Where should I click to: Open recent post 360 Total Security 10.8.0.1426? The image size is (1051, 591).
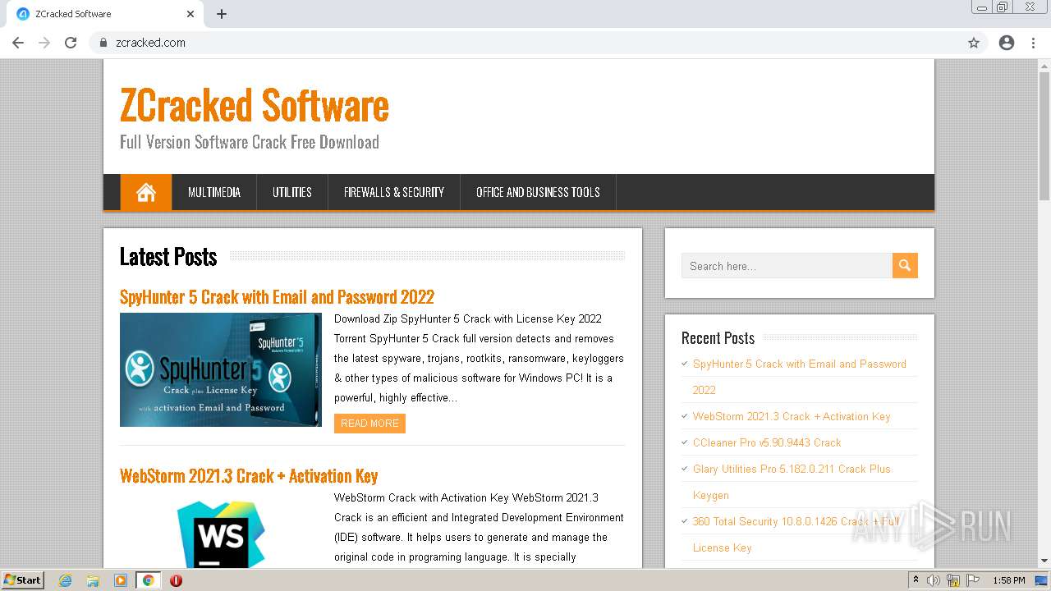tap(796, 534)
